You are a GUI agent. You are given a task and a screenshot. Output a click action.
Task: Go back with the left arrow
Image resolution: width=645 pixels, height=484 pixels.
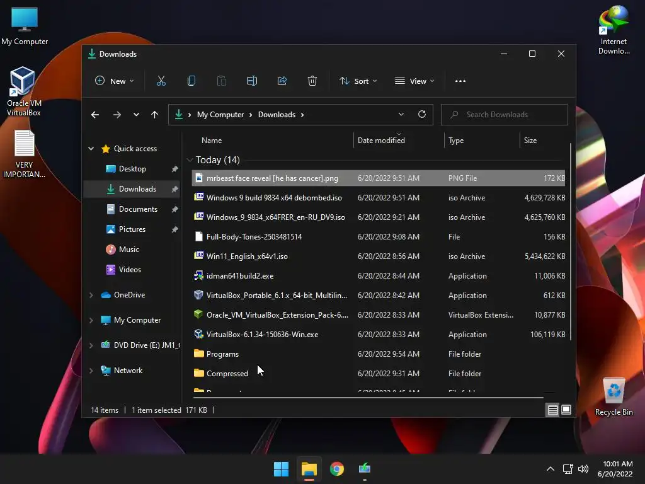coord(95,115)
